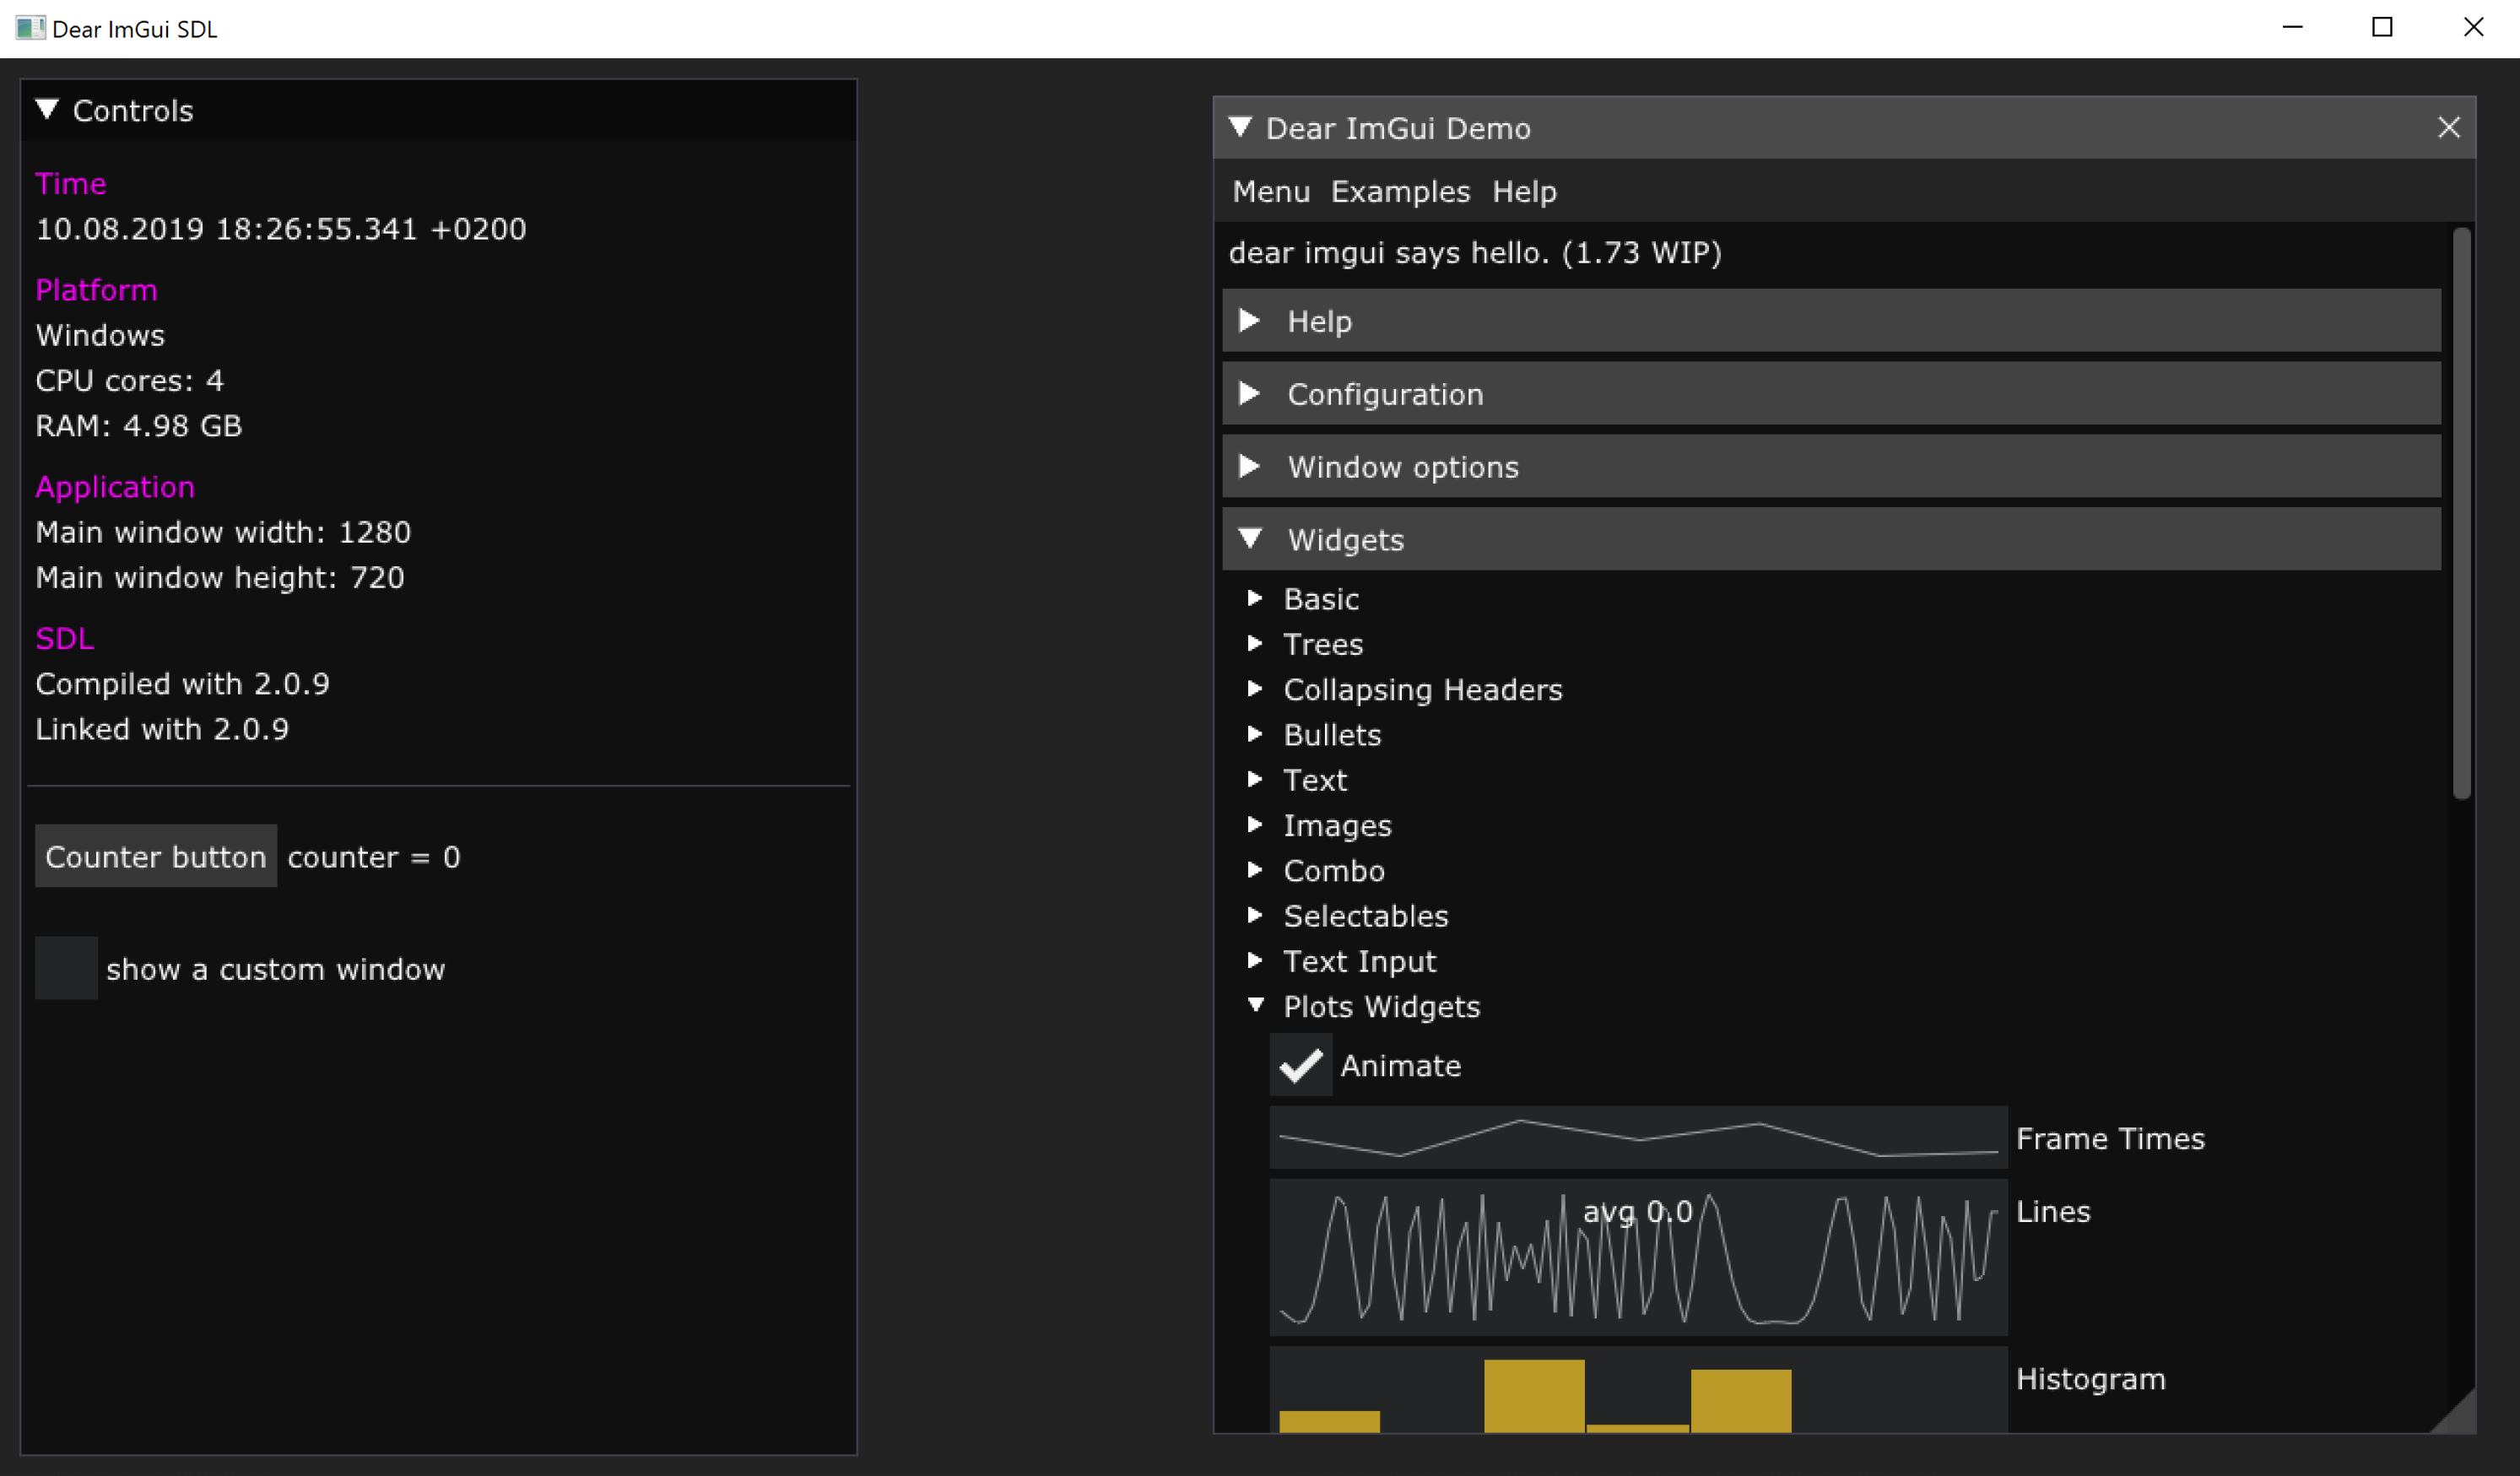Open the Examples menu
This screenshot has height=1476, width=2520.
(x=1400, y=191)
